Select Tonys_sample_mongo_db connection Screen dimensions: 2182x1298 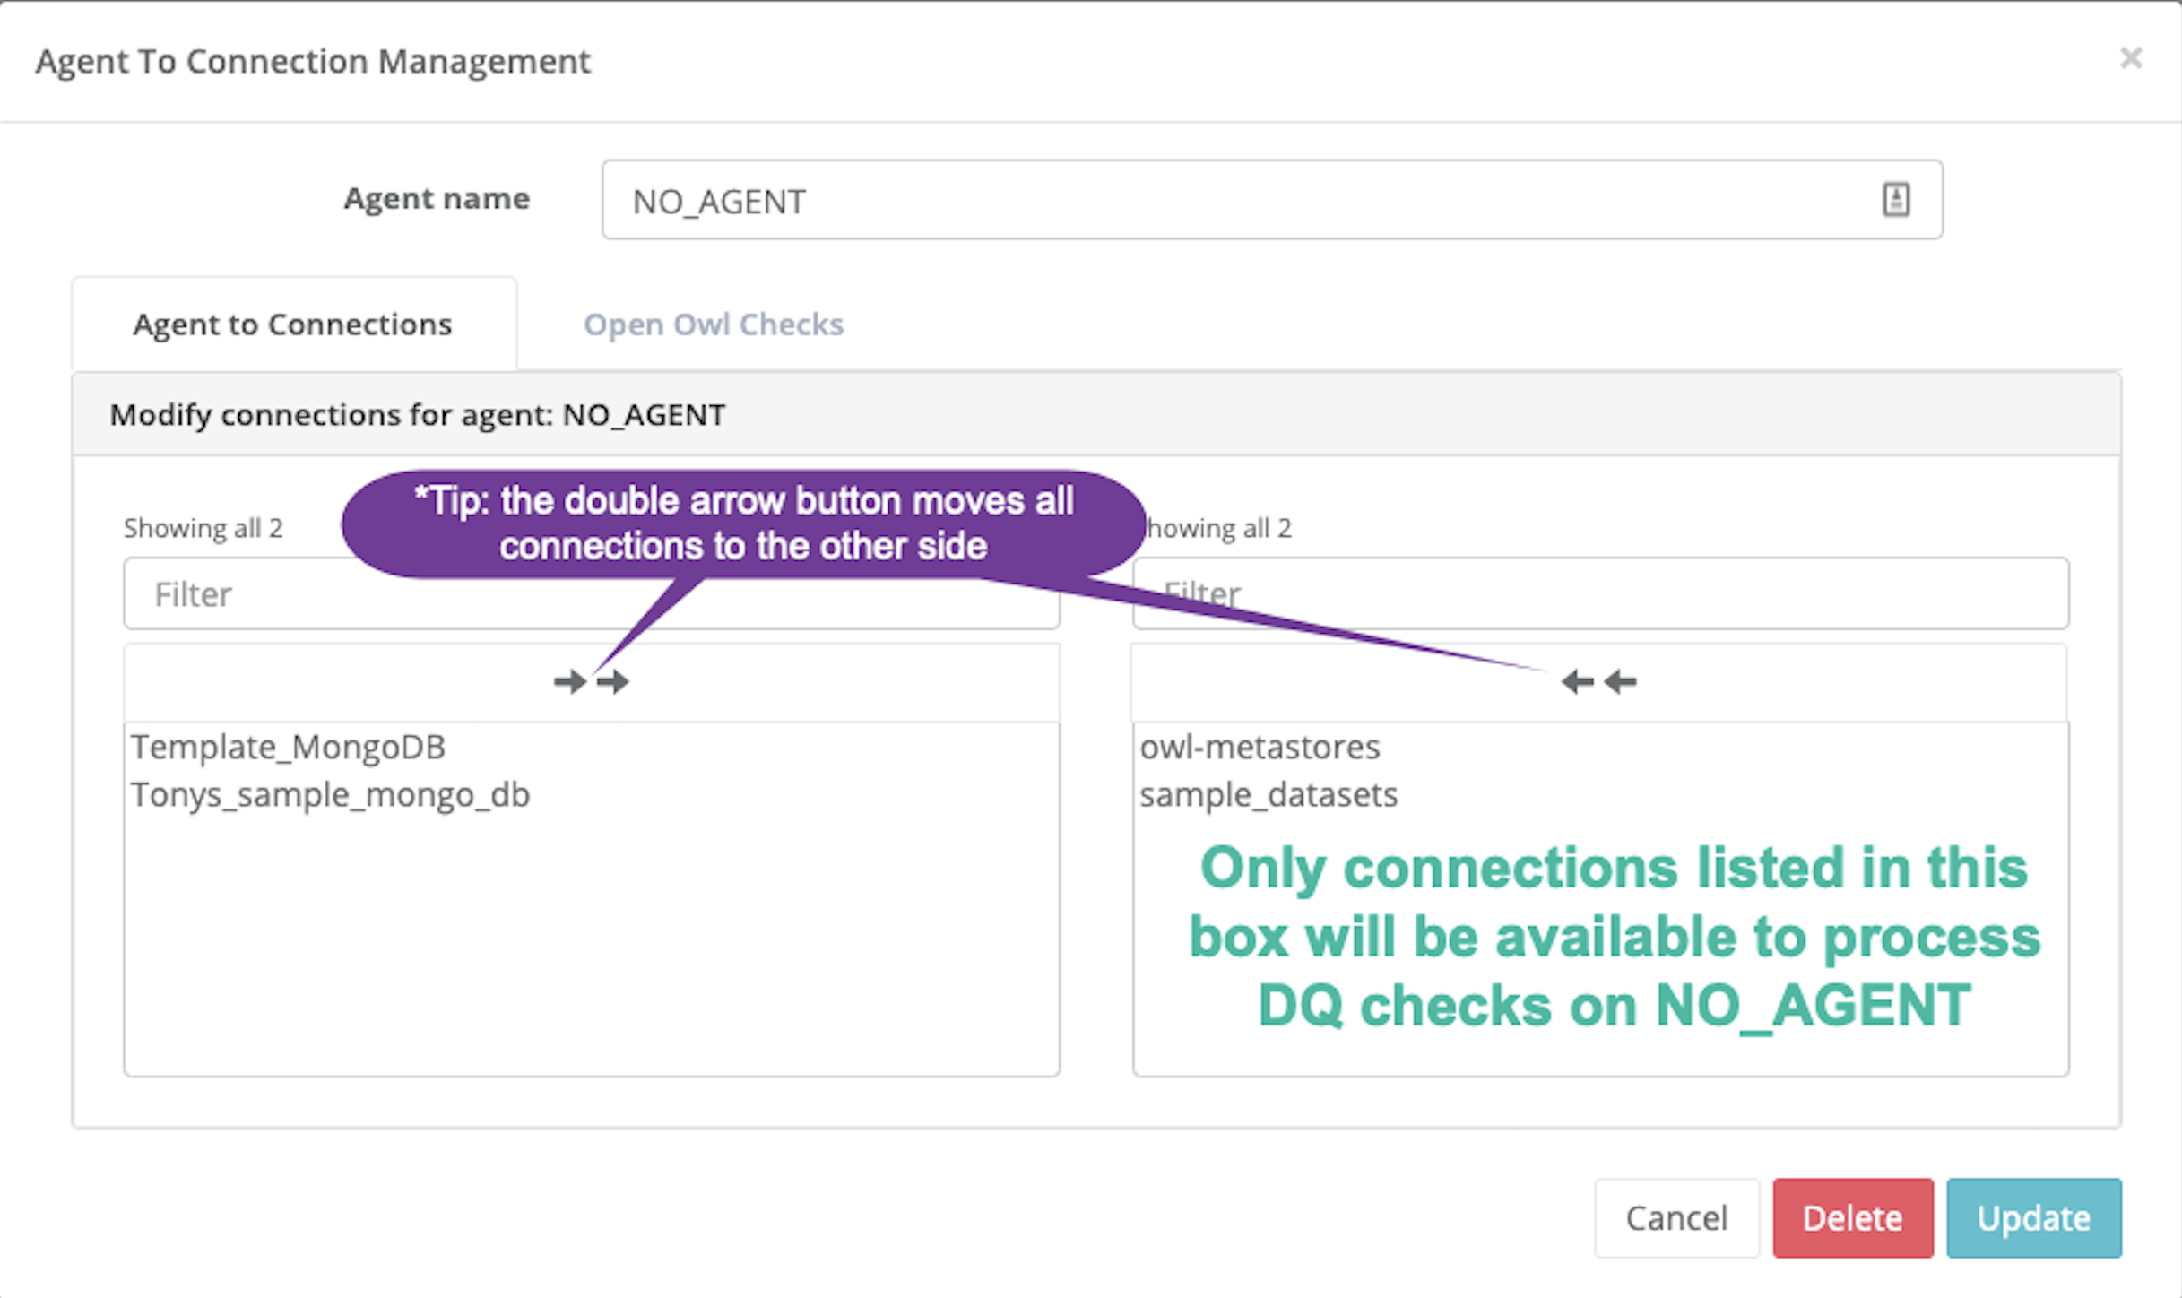point(330,795)
